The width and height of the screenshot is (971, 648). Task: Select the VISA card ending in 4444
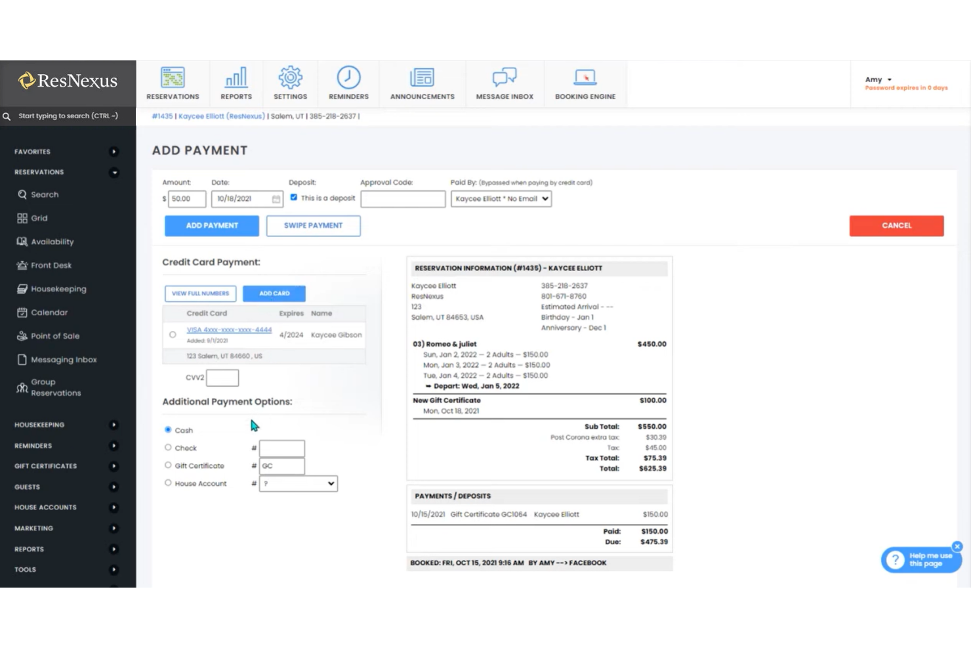173,334
